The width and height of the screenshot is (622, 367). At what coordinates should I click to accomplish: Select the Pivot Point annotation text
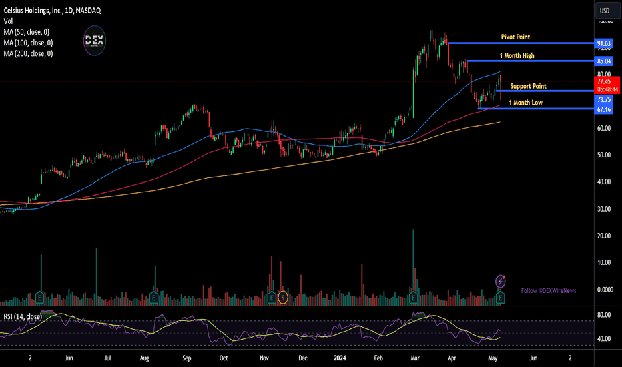click(x=515, y=37)
